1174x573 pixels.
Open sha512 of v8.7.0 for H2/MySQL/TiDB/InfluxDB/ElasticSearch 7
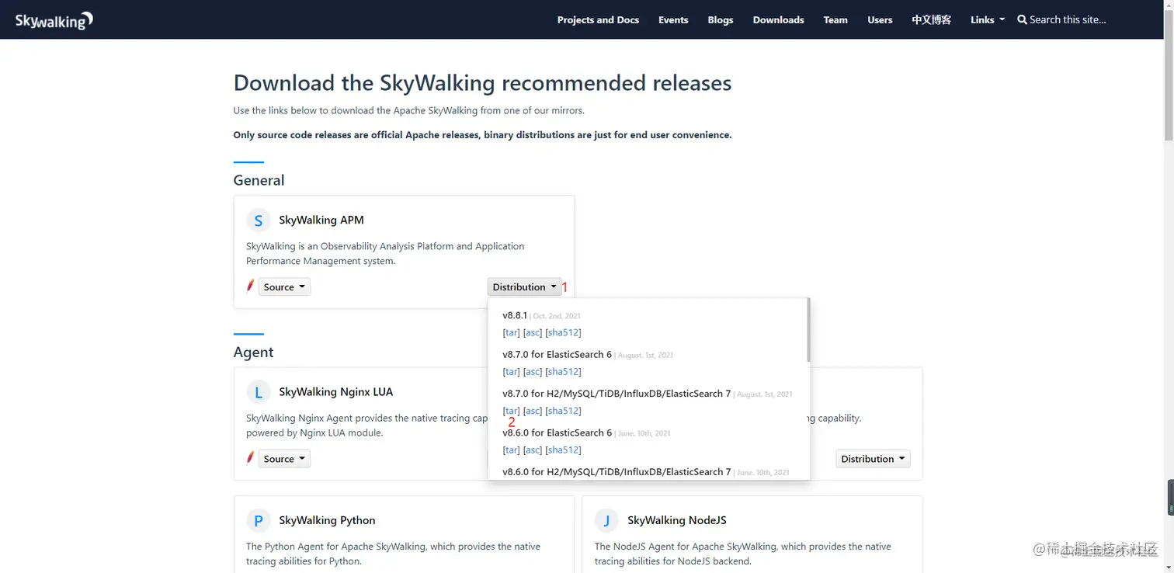click(563, 411)
